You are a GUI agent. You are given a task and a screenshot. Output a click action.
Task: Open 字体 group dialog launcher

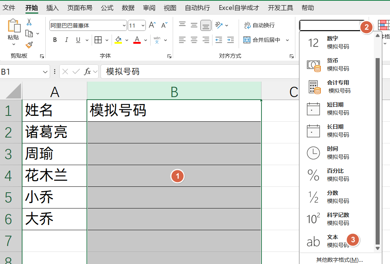pos(169,56)
